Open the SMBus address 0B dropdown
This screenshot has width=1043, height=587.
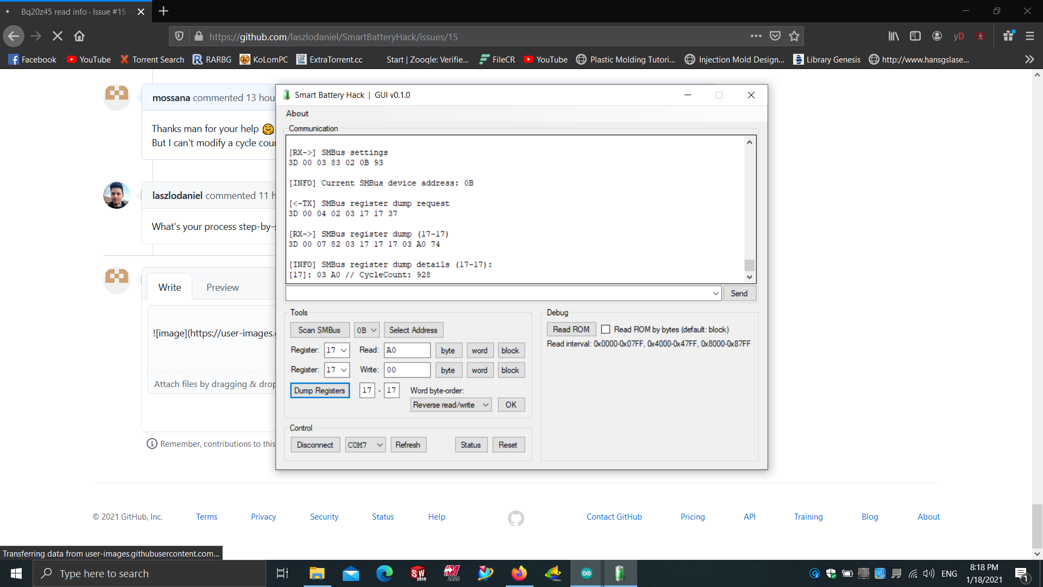click(x=366, y=329)
